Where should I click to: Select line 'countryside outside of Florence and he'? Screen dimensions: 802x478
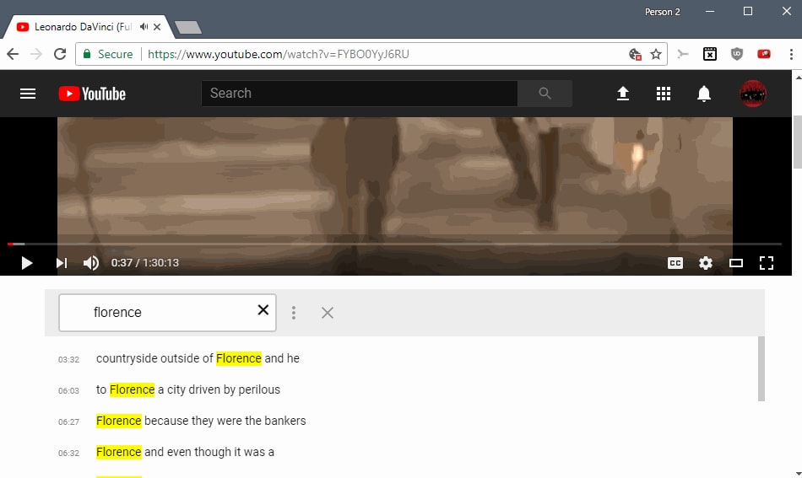[x=198, y=358]
